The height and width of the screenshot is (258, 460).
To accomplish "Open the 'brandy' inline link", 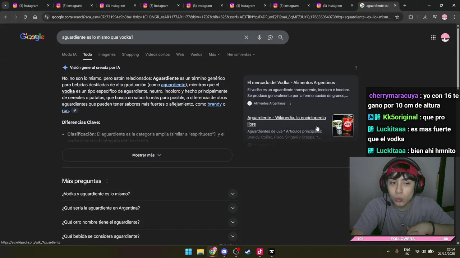I will pyautogui.click(x=215, y=104).
